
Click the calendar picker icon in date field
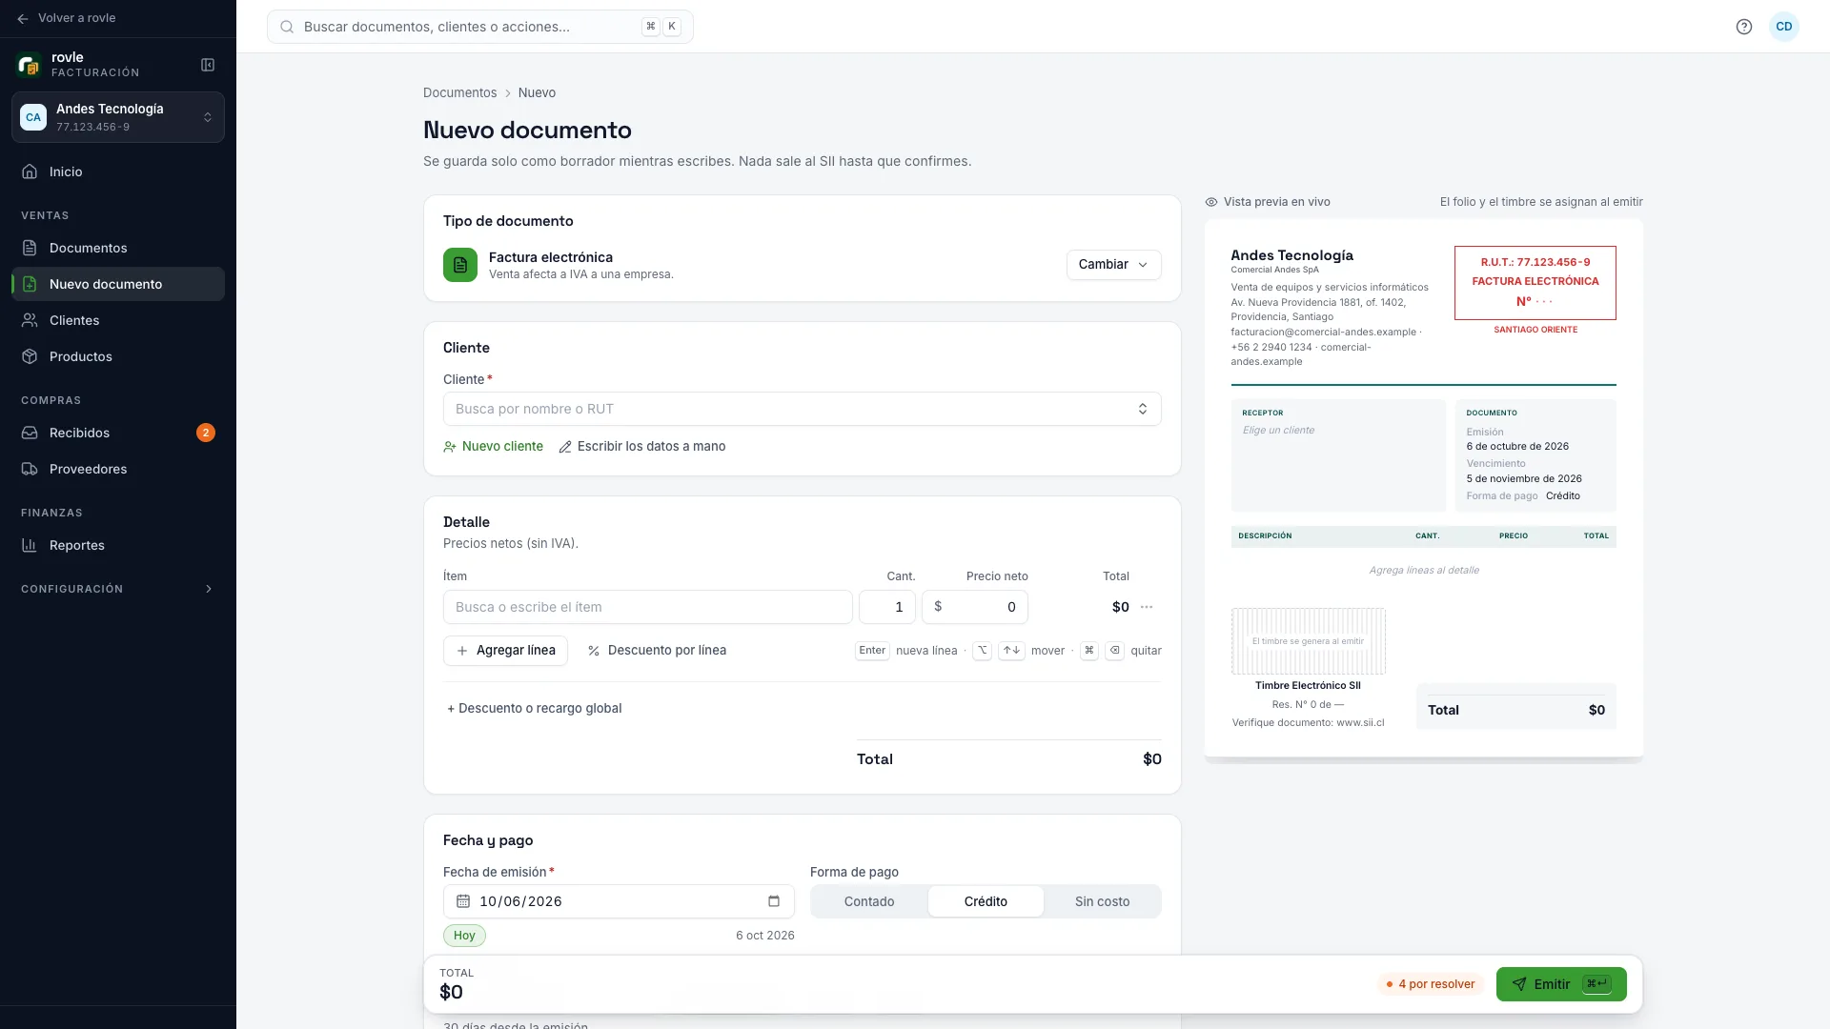pos(774,901)
